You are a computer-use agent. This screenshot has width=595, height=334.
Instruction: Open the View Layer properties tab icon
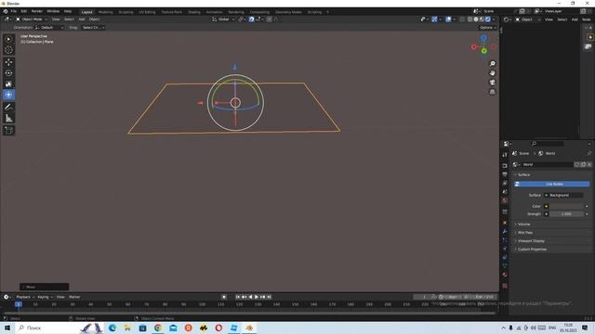click(x=505, y=184)
